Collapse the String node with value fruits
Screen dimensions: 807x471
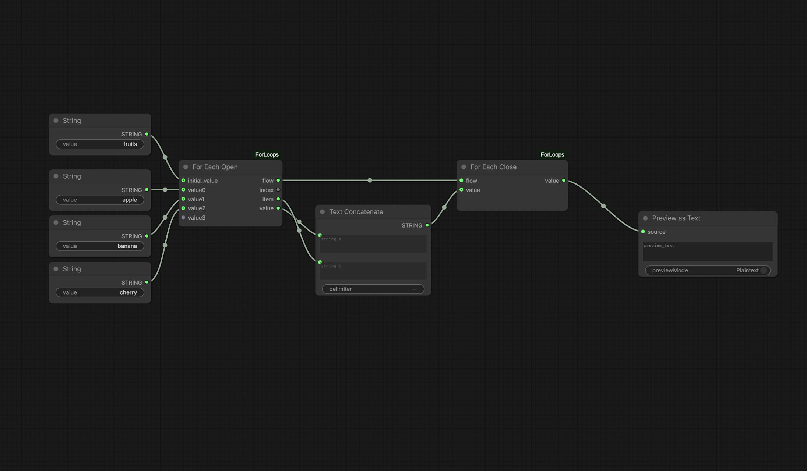coord(56,121)
